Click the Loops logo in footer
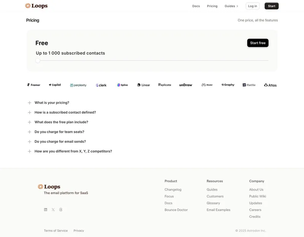The image size is (304, 237). point(49,187)
